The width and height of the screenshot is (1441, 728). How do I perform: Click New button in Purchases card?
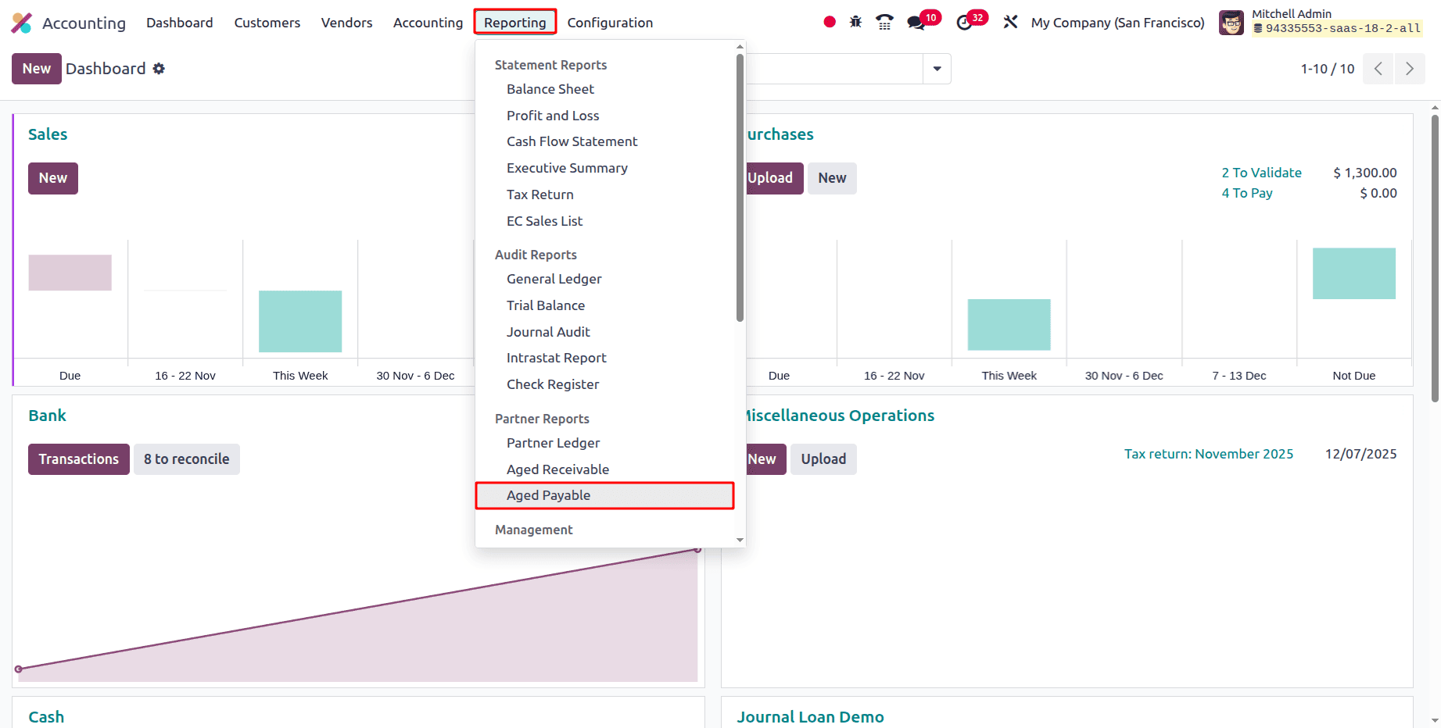[832, 178]
